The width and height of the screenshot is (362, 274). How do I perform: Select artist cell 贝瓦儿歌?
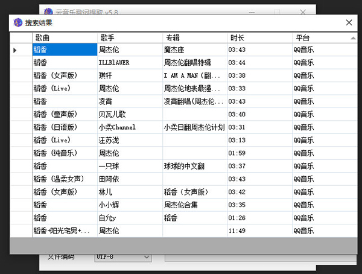click(x=130, y=114)
